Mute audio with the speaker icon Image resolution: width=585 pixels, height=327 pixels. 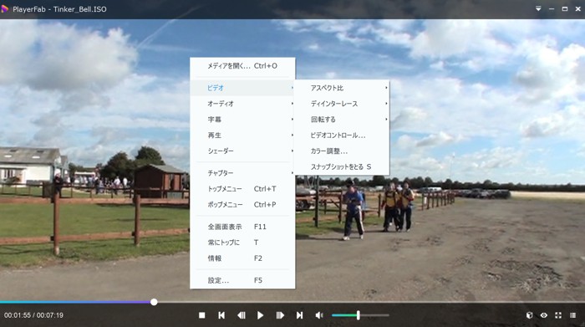point(319,315)
